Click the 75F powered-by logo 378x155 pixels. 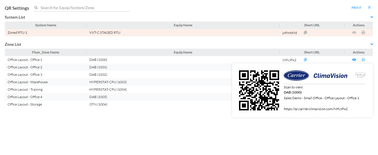[x=360, y=75]
